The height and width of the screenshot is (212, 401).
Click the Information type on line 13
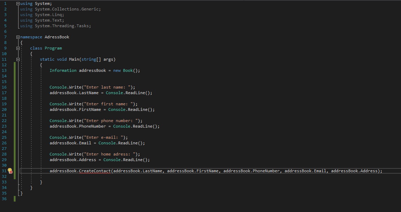(63, 71)
